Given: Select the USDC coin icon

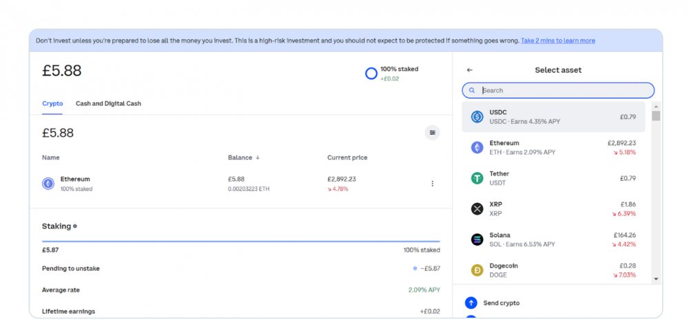Looking at the screenshot, I should (477, 117).
